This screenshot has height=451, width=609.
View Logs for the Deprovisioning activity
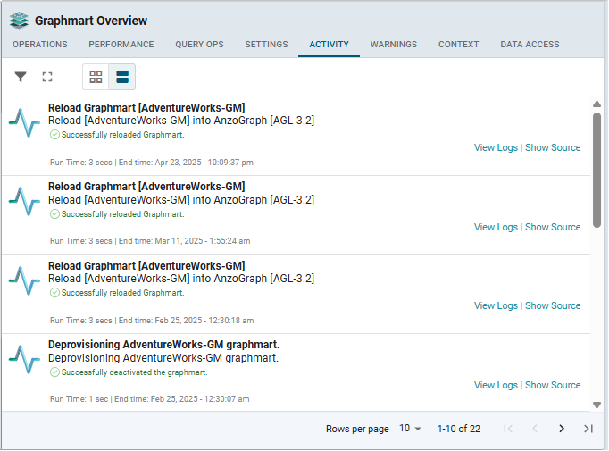[x=496, y=386]
